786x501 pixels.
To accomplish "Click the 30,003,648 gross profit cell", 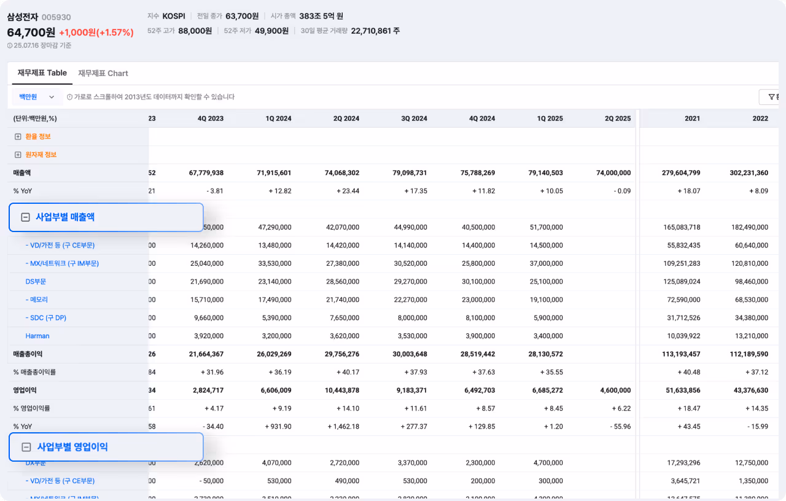I will pyautogui.click(x=410, y=354).
